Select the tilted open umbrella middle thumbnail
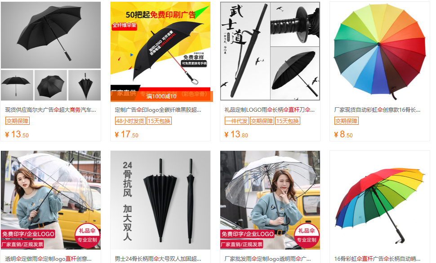 coord(51,85)
